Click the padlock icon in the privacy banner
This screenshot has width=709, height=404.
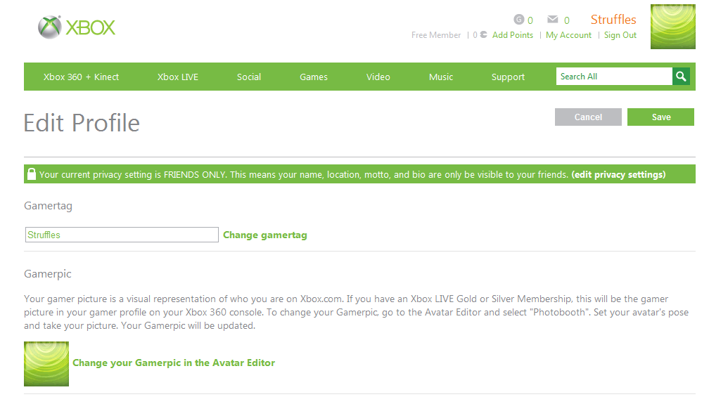31,174
